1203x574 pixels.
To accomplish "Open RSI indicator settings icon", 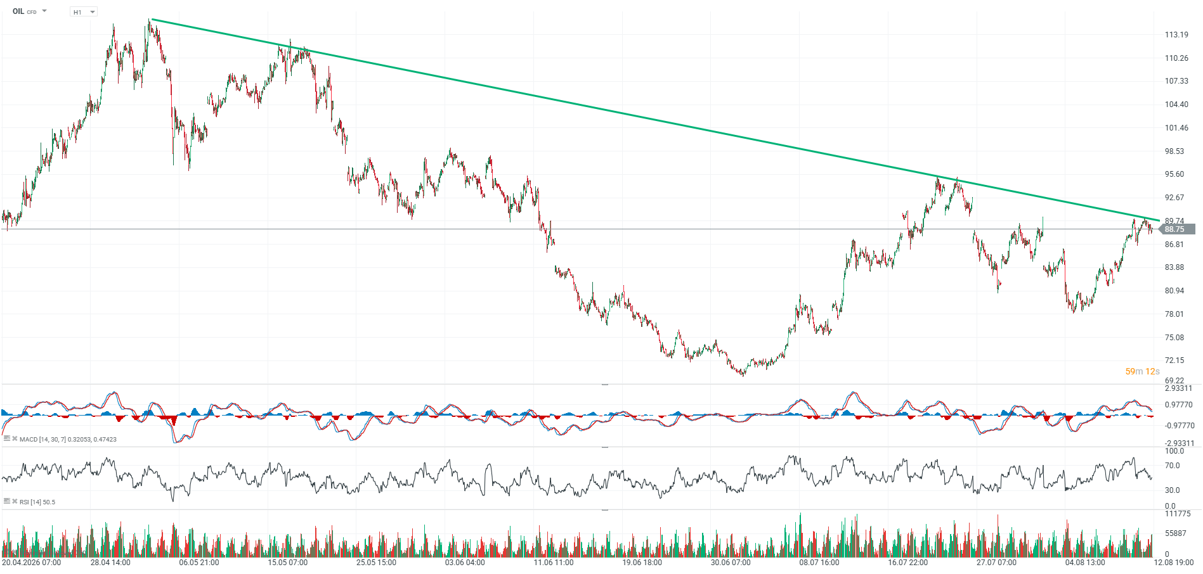I will point(6,501).
